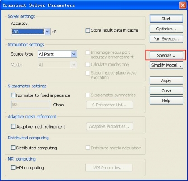This screenshot has height=181, width=188.
Task: Click Simplify Model button
Action: 166,65
